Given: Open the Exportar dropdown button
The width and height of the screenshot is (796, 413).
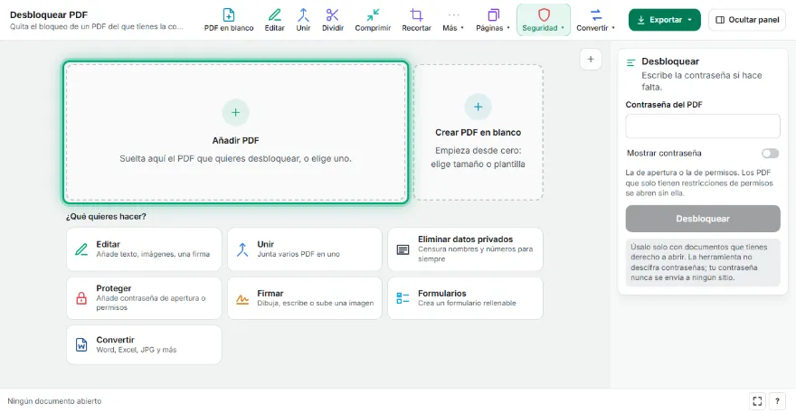Looking at the screenshot, I should (x=665, y=20).
